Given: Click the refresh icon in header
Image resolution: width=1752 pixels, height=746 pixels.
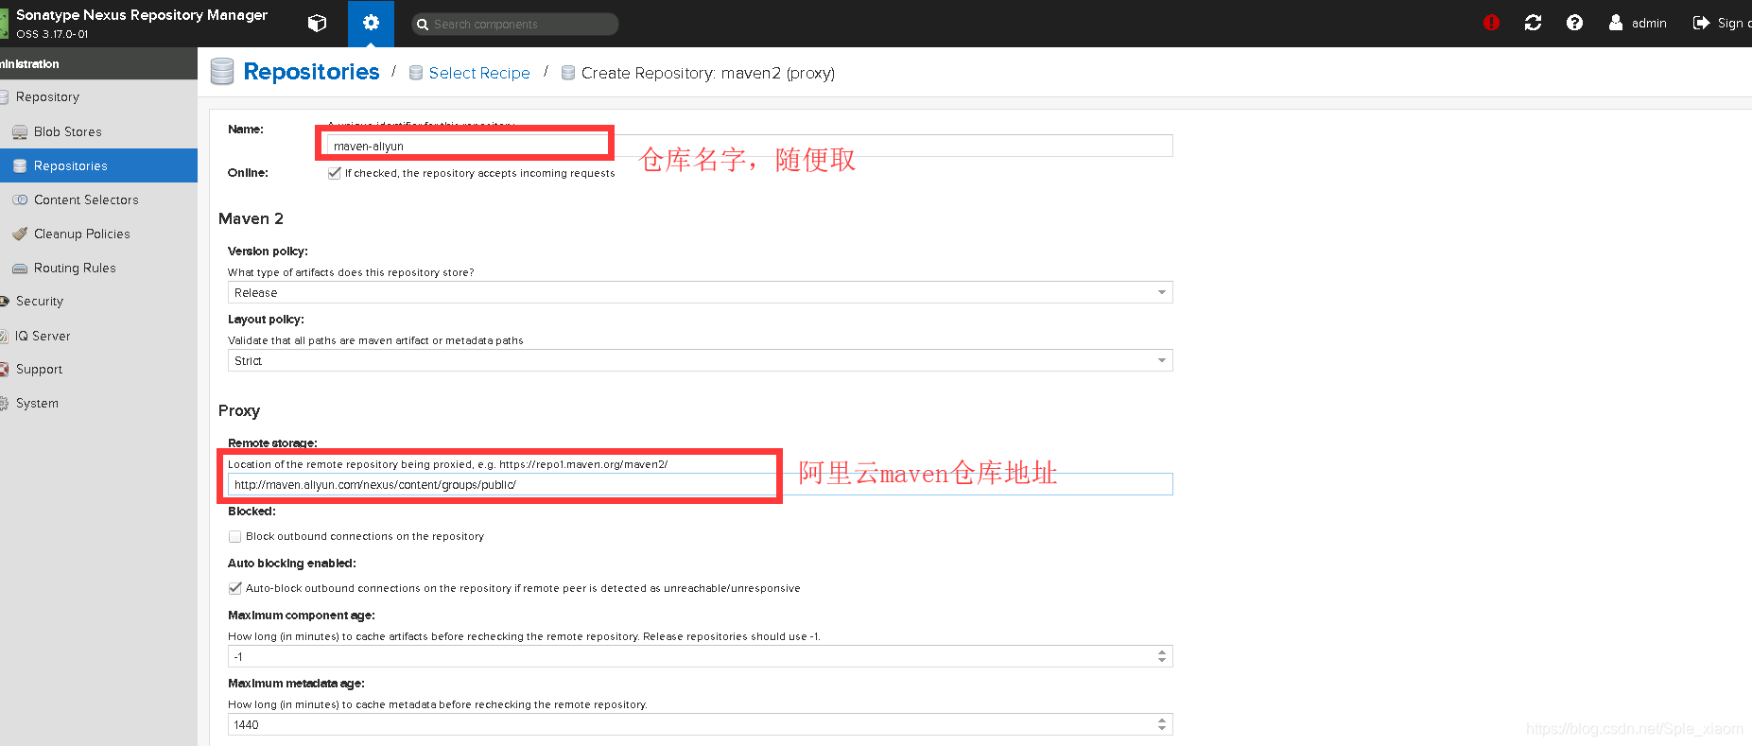Looking at the screenshot, I should 1533,23.
